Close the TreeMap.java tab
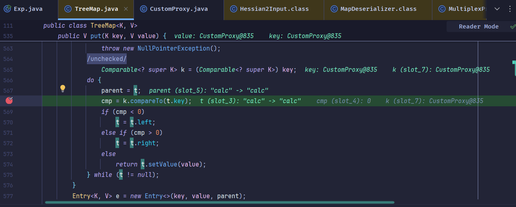The width and height of the screenshot is (516, 207). click(x=126, y=9)
